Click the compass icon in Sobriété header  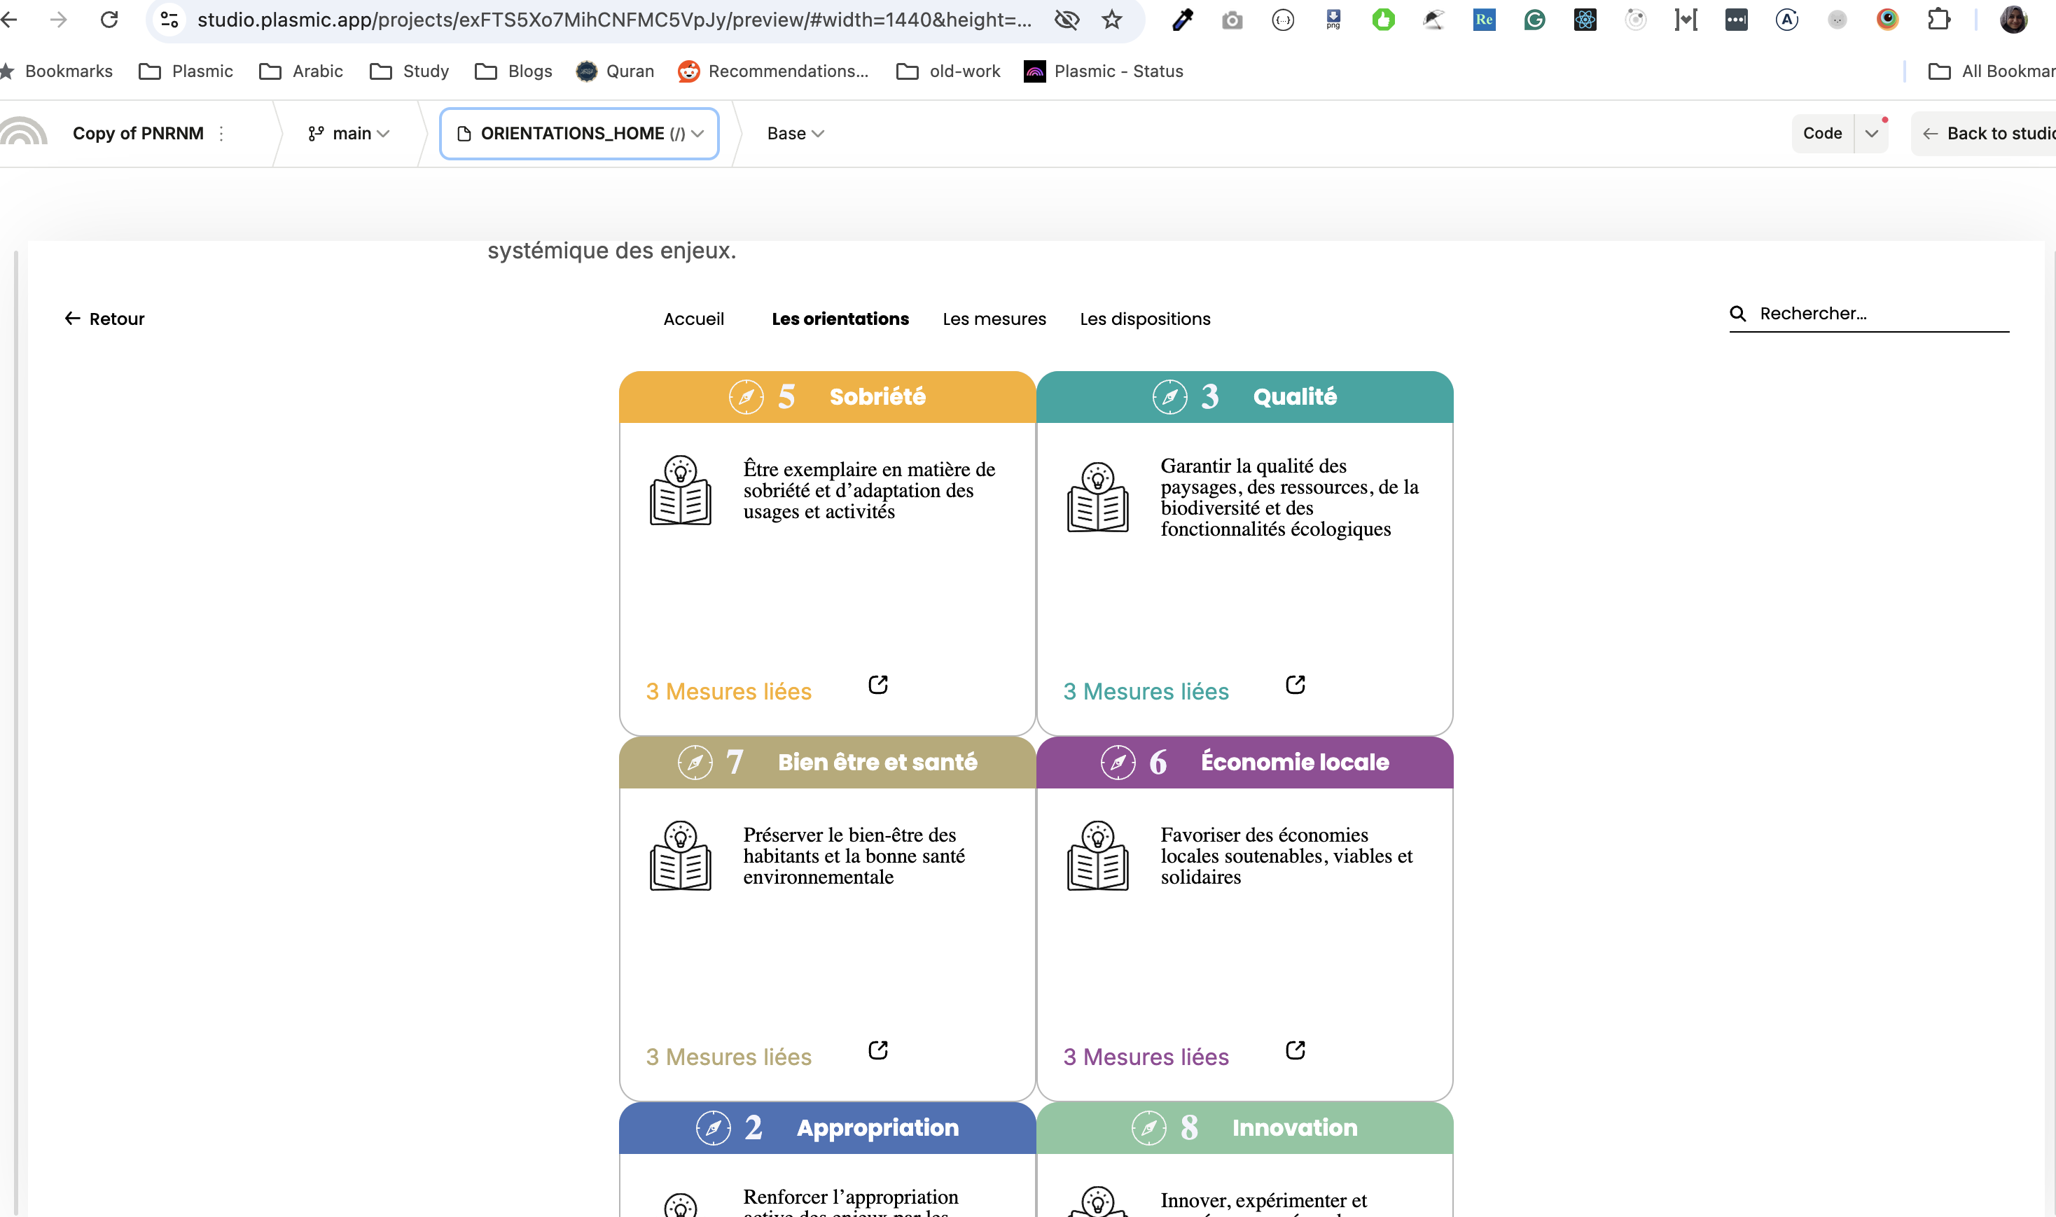tap(746, 397)
